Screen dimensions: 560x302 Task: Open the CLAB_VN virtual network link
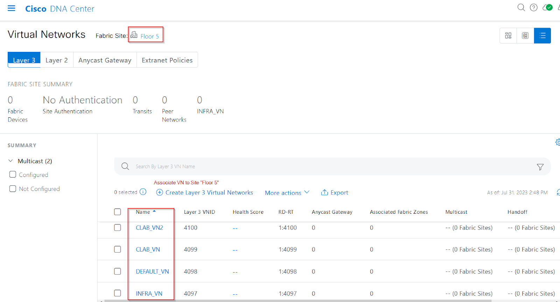[148, 249]
